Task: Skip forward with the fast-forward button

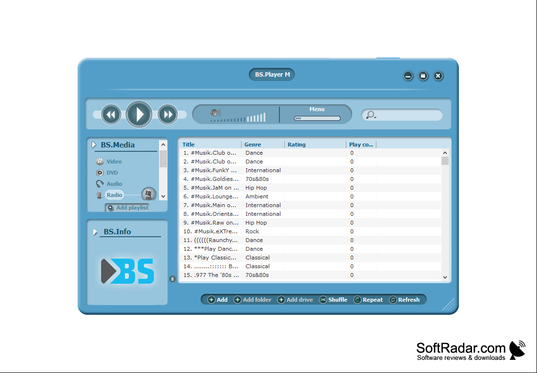Action: (168, 114)
